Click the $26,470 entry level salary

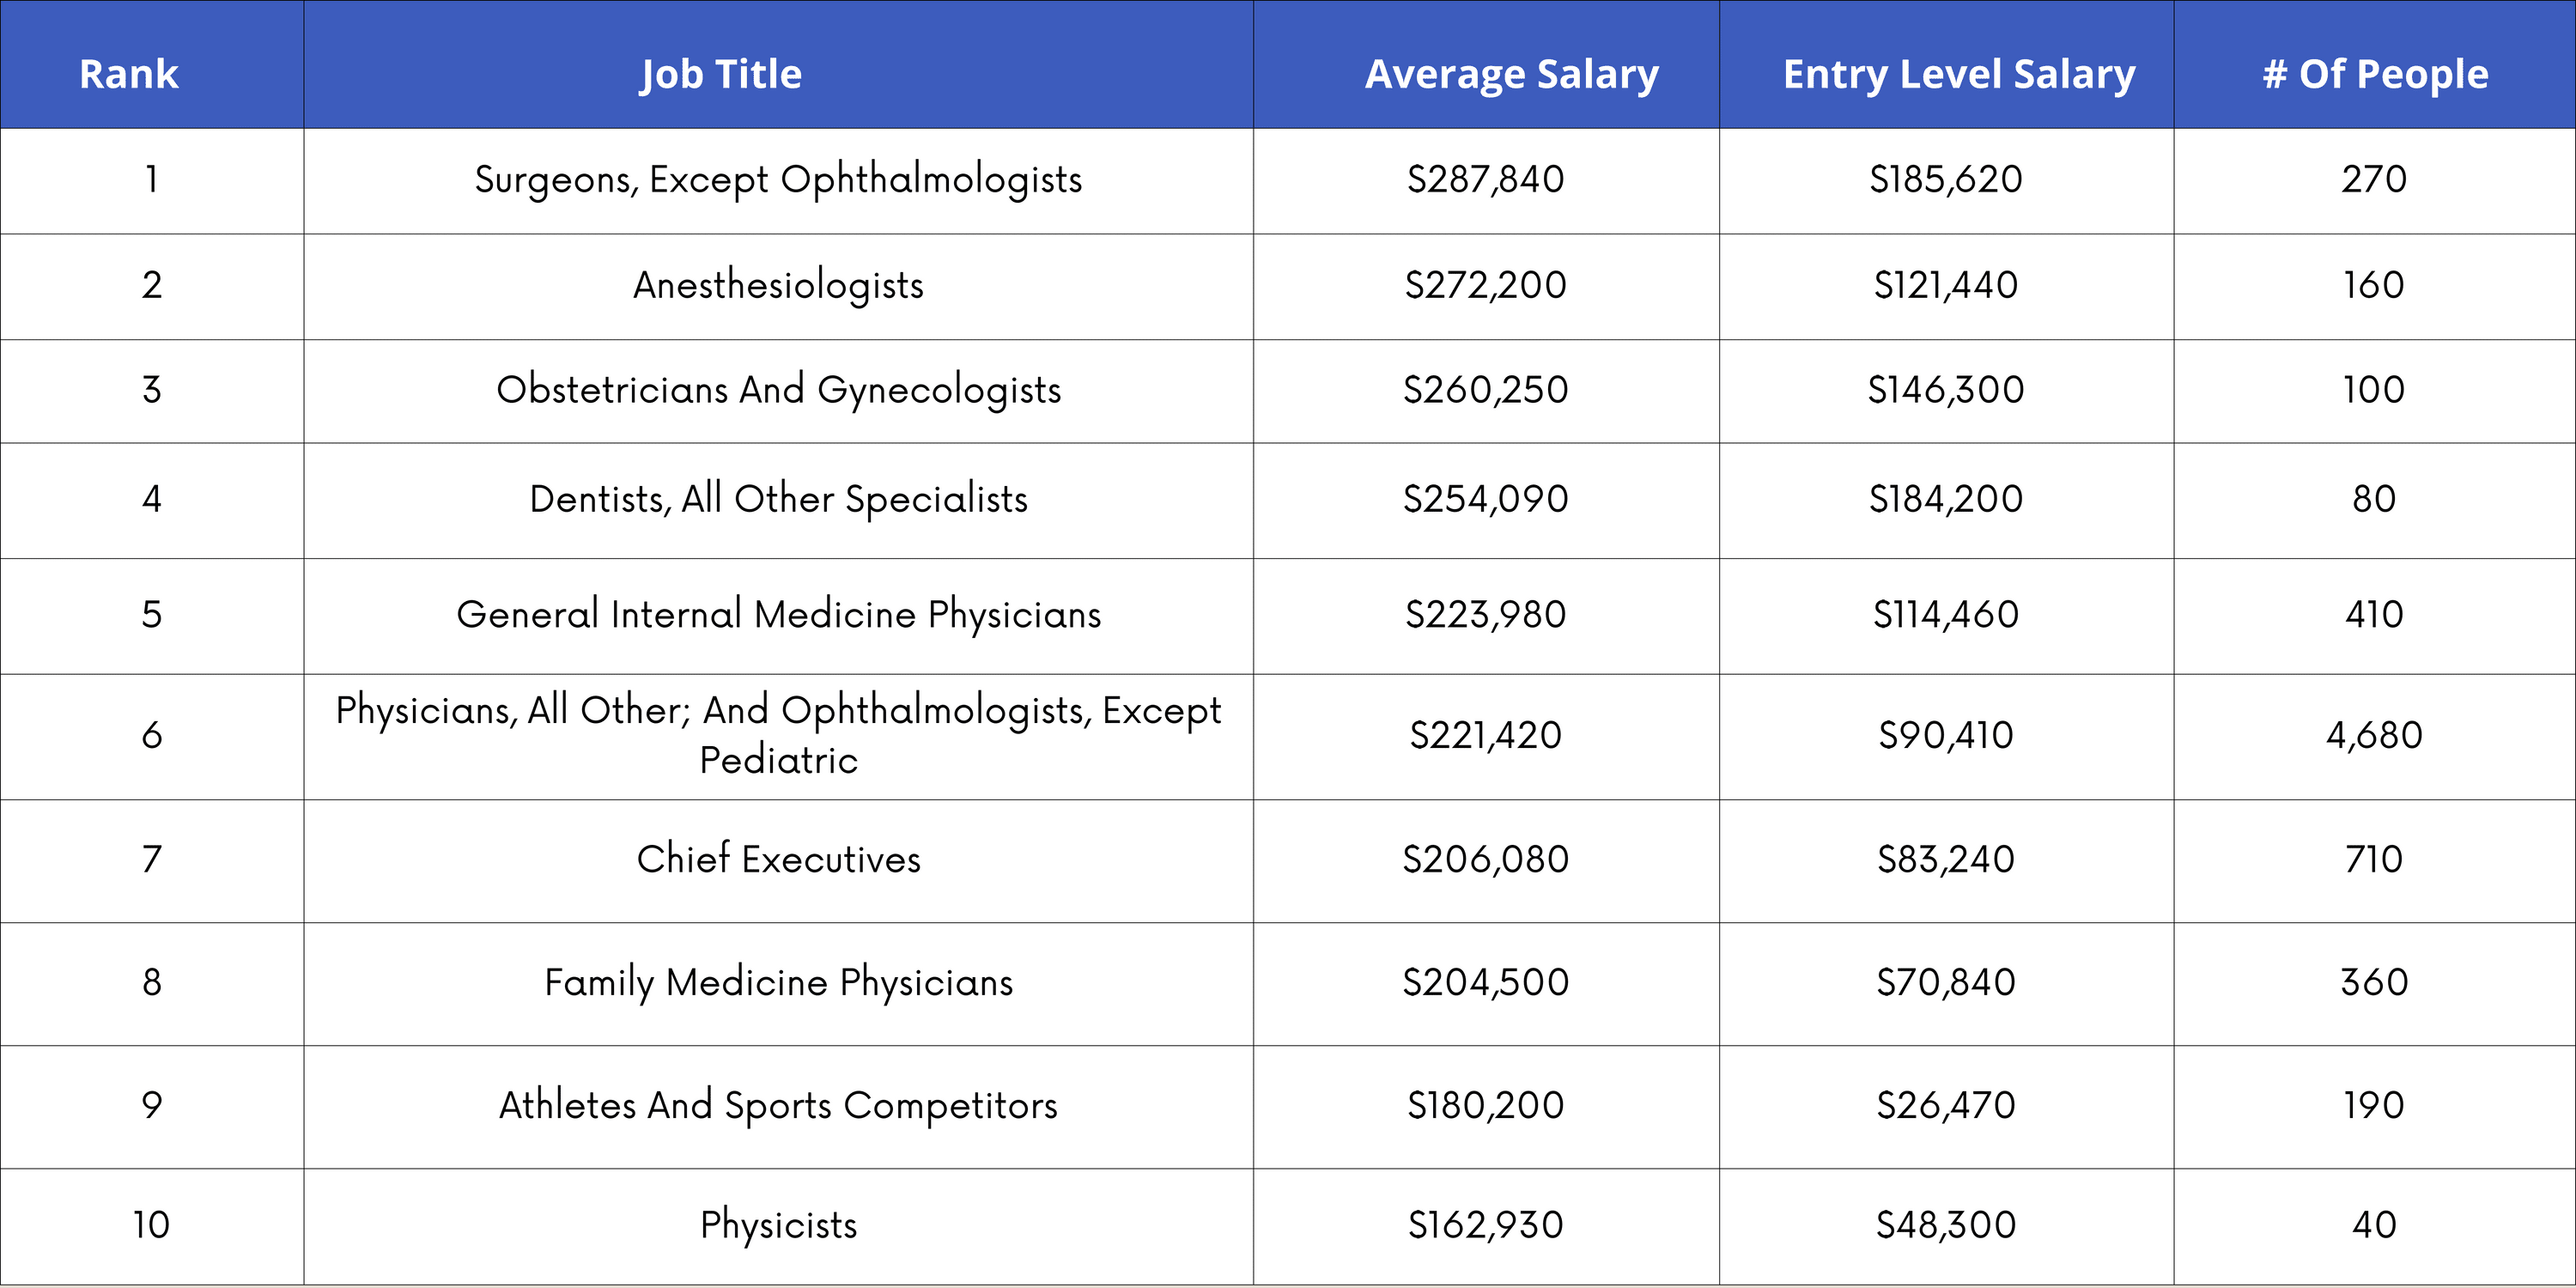click(x=1945, y=1105)
